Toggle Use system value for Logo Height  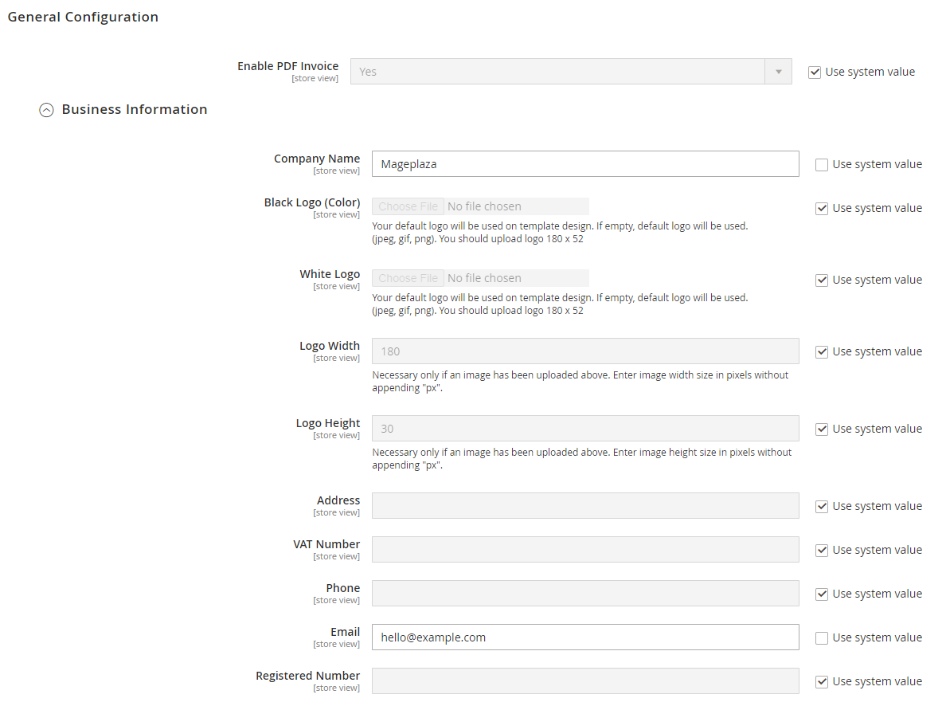tap(822, 429)
